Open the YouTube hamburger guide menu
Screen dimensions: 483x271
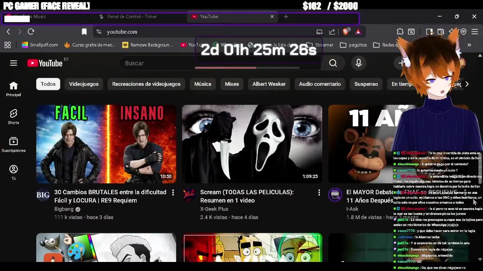[14, 63]
